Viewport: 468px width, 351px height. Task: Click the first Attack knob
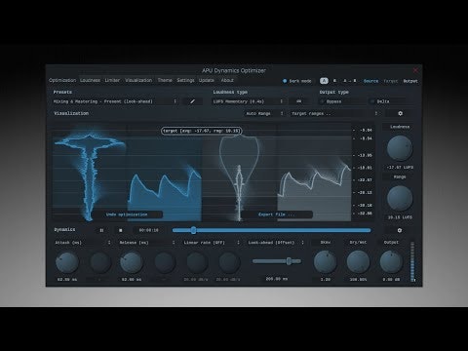pos(67,262)
